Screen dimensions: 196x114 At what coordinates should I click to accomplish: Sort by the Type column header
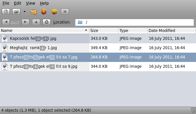click(133, 31)
